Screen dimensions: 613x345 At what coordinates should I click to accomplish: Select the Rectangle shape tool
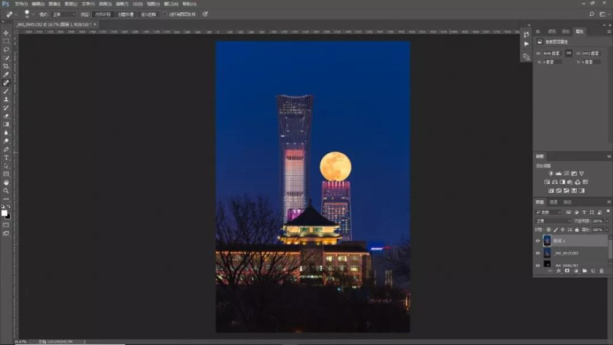point(6,174)
